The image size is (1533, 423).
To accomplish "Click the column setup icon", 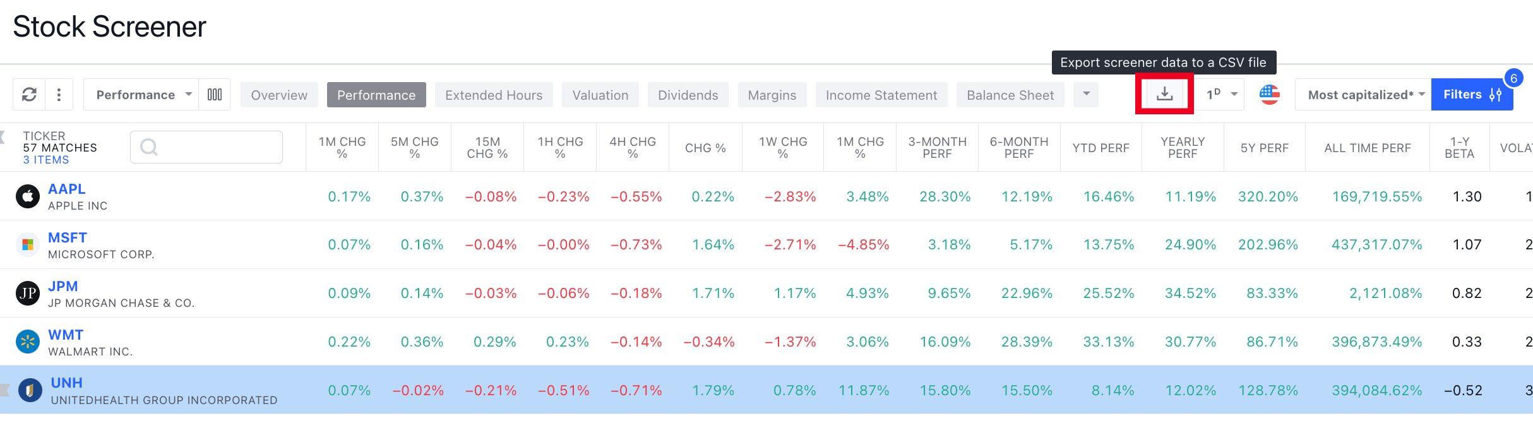I will click(x=215, y=95).
